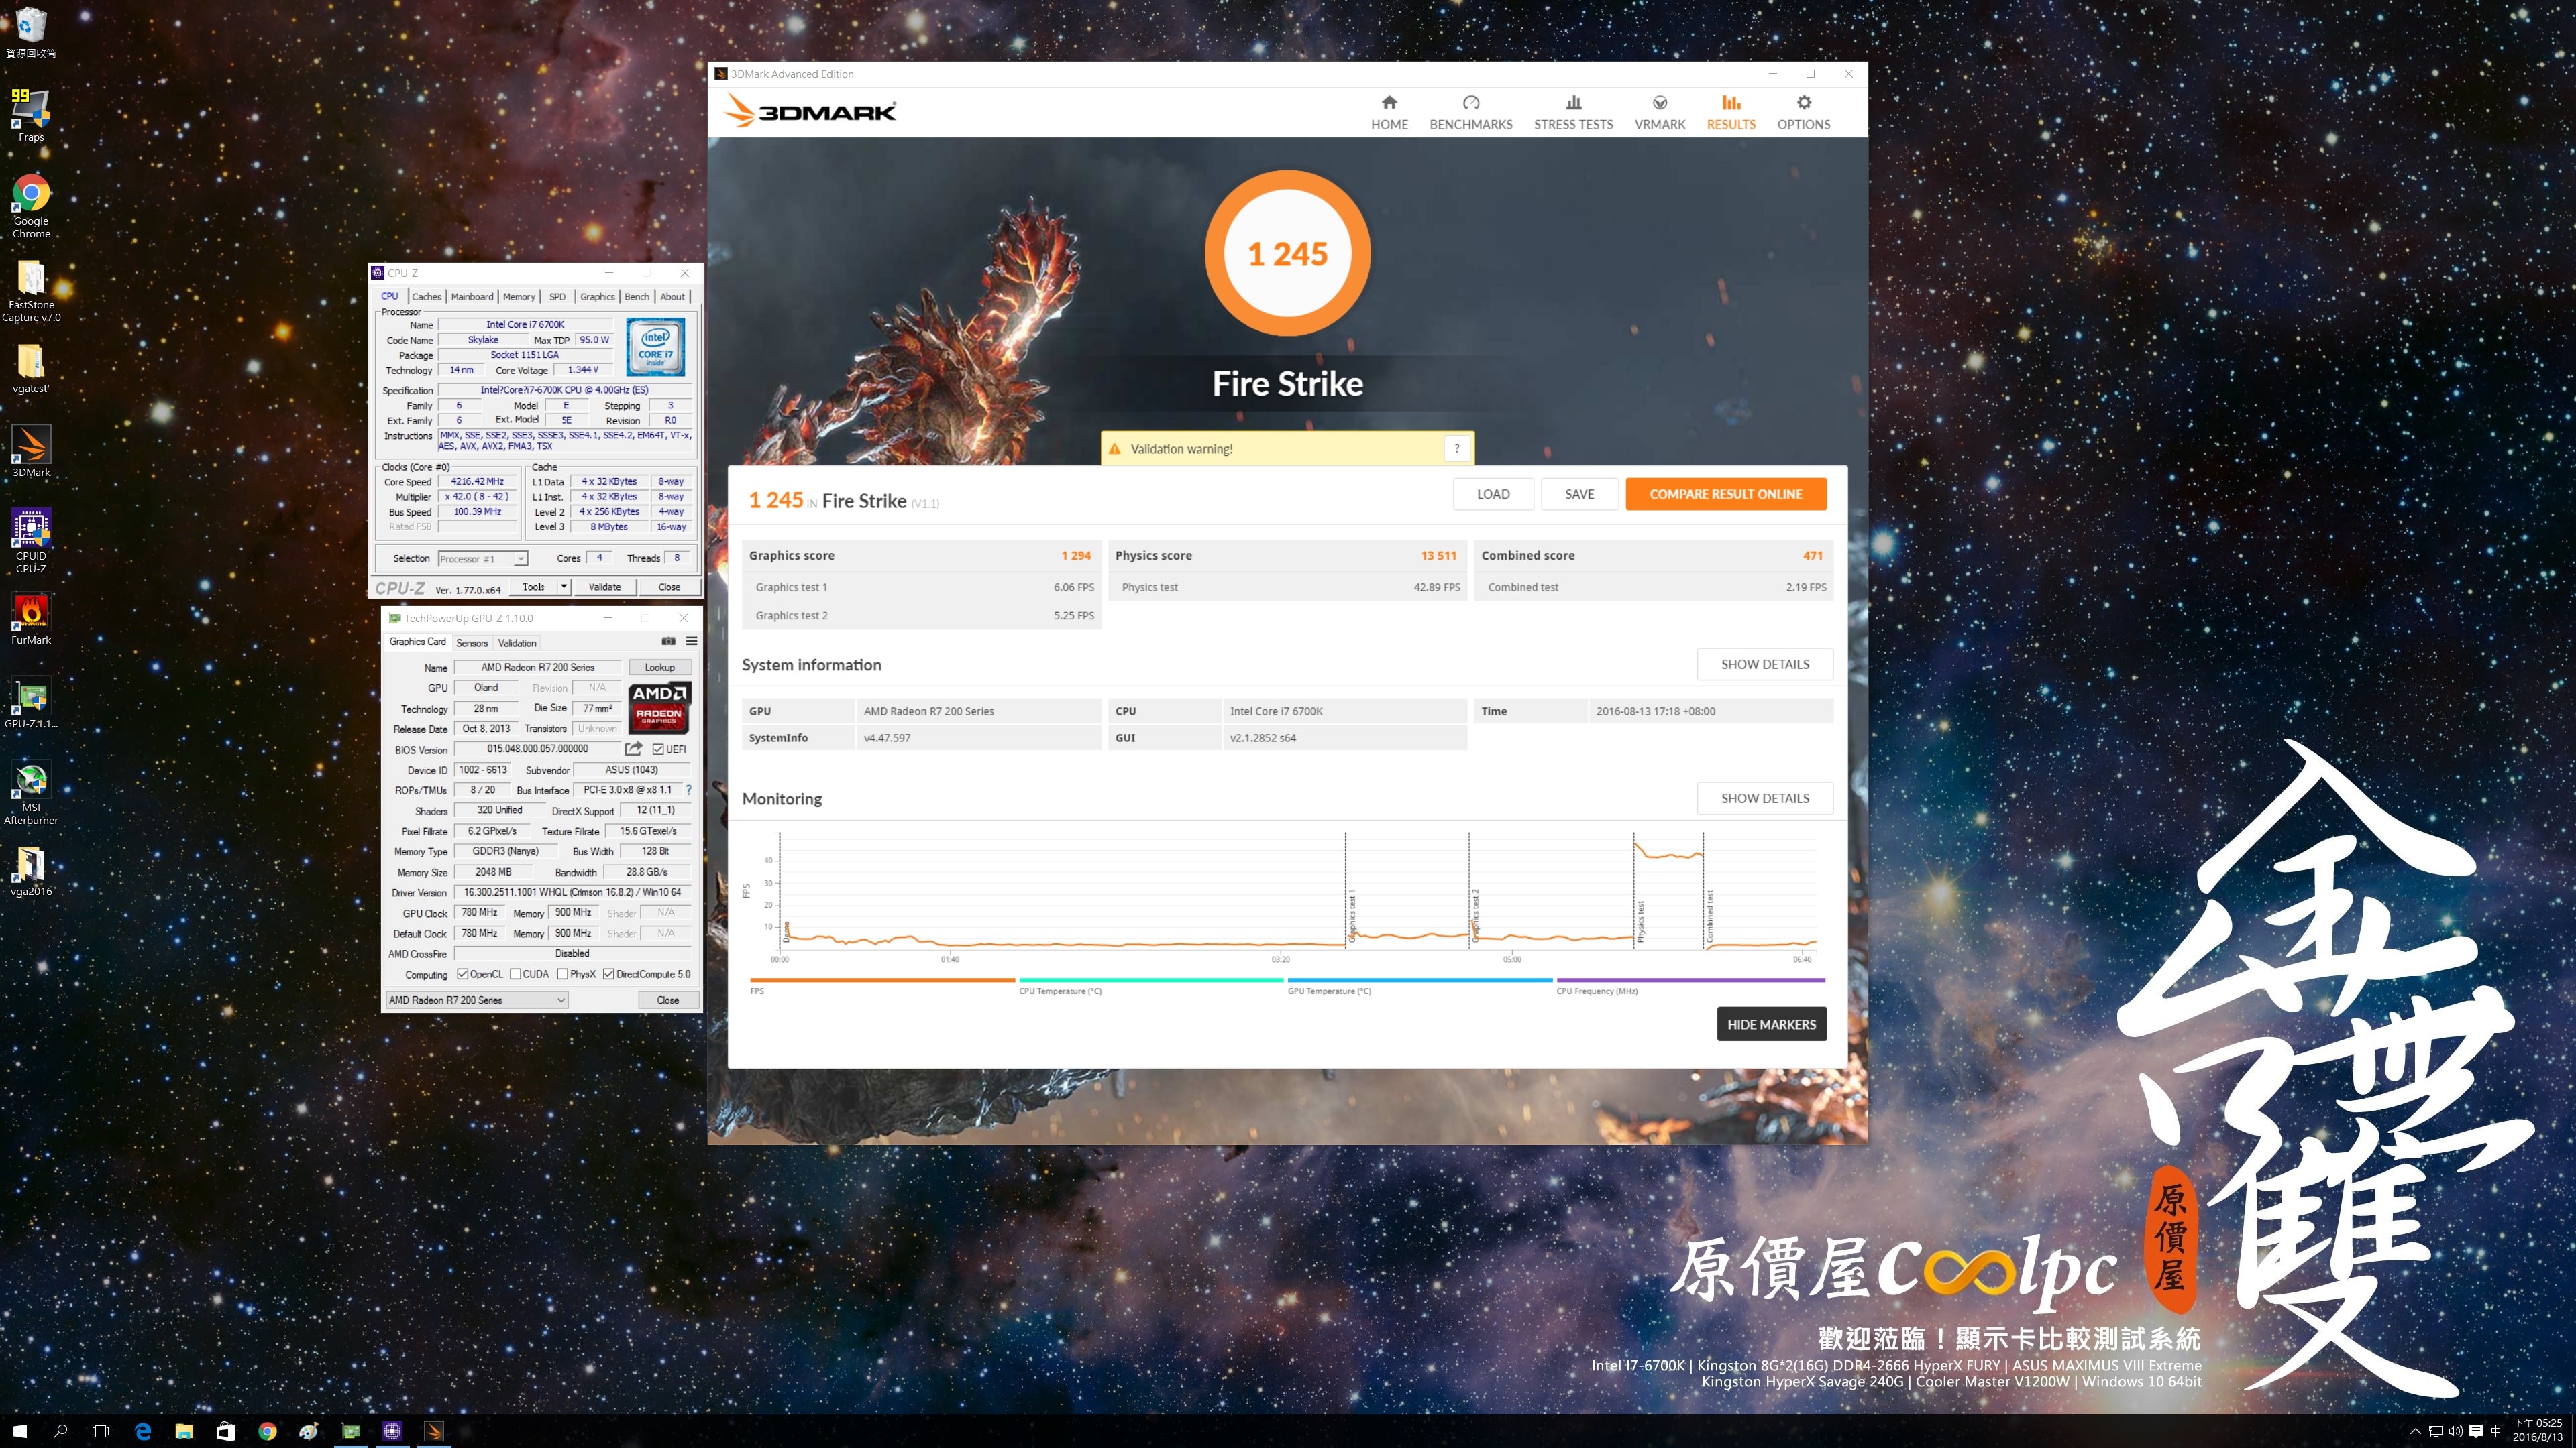Switch to the Bench tab in CPU-Z

point(637,297)
